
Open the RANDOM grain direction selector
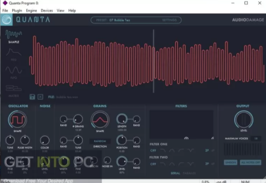[x=100, y=141]
